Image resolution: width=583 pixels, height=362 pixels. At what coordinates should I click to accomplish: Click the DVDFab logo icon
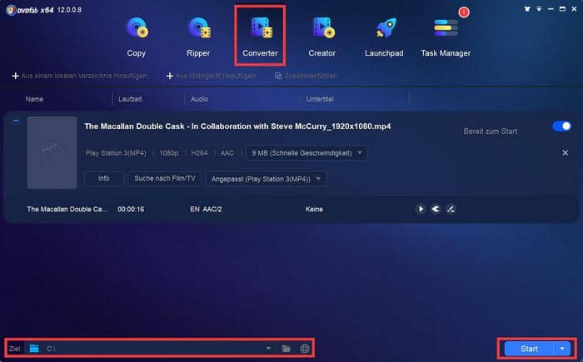tap(11, 10)
